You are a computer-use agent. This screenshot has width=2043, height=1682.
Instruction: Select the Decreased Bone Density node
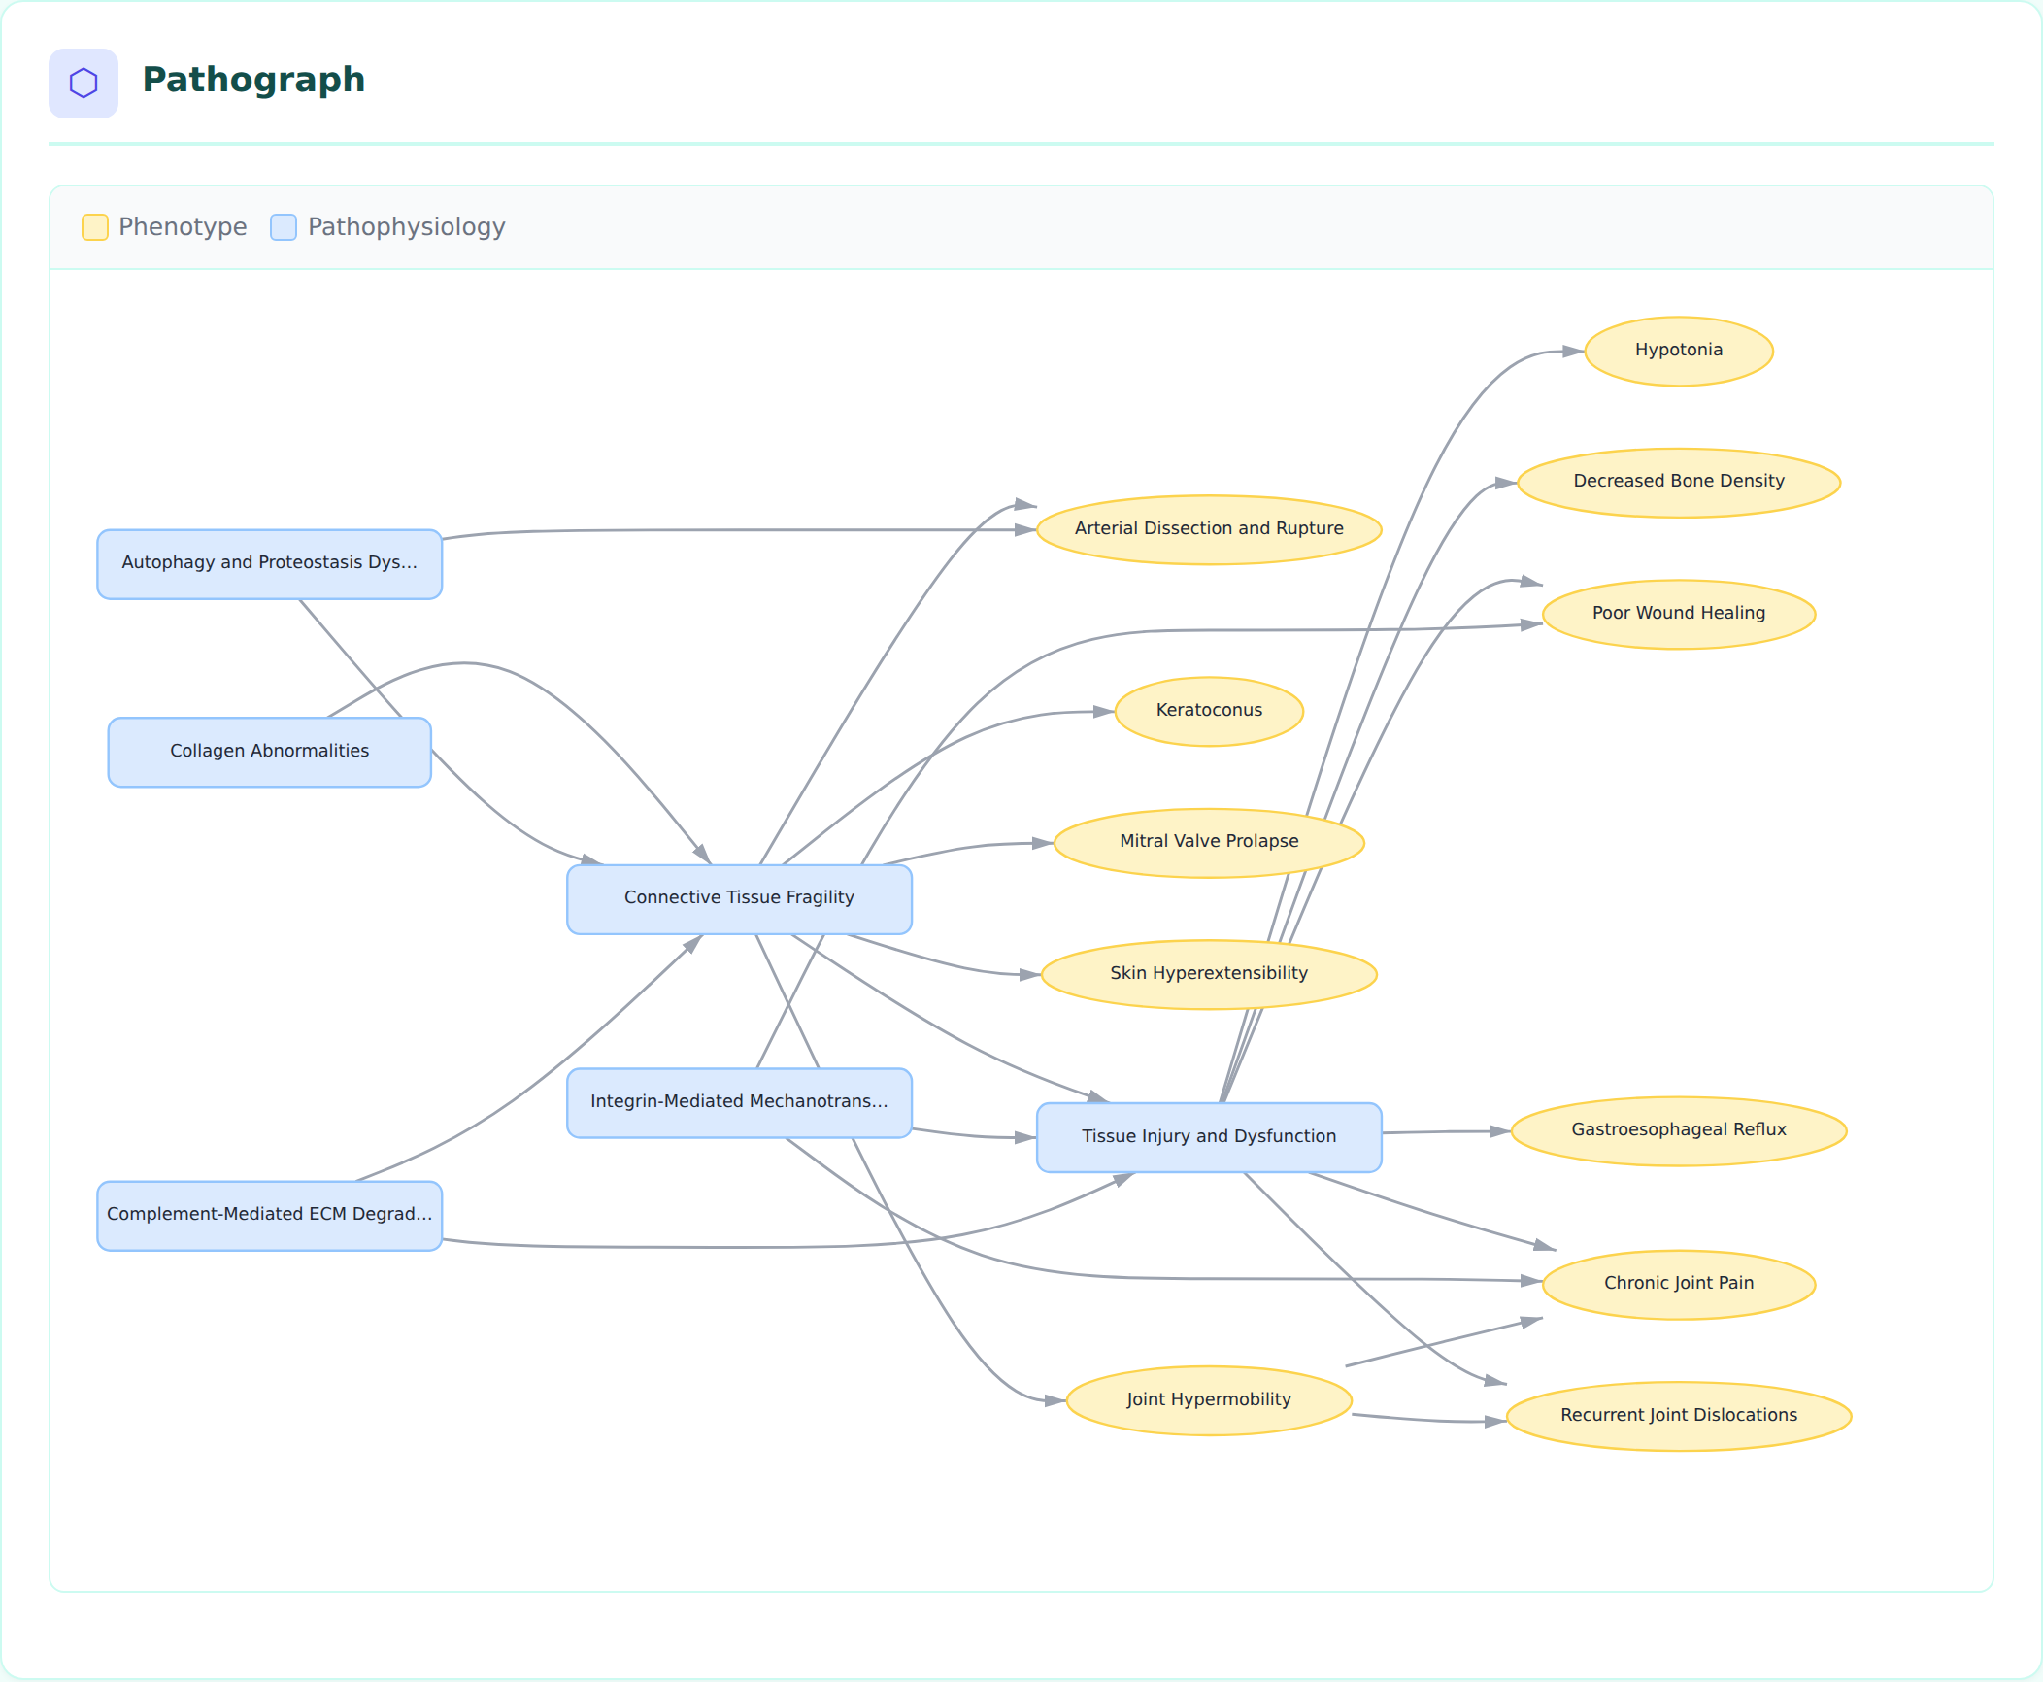pos(1679,482)
